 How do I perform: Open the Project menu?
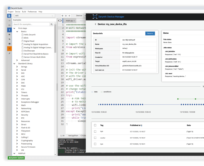(11, 12)
